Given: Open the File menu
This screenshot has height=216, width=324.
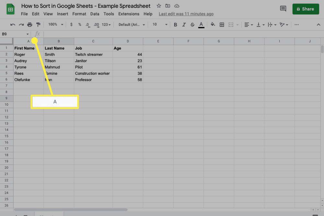Looking at the screenshot, I should click(24, 14).
